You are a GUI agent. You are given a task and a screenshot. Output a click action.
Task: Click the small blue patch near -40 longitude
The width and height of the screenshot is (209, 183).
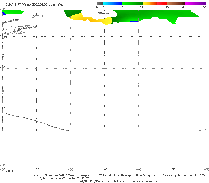134,21
